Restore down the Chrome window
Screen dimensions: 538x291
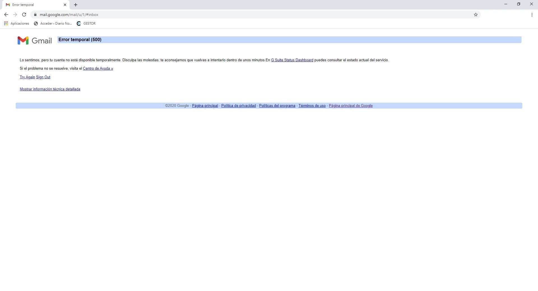(x=519, y=4)
